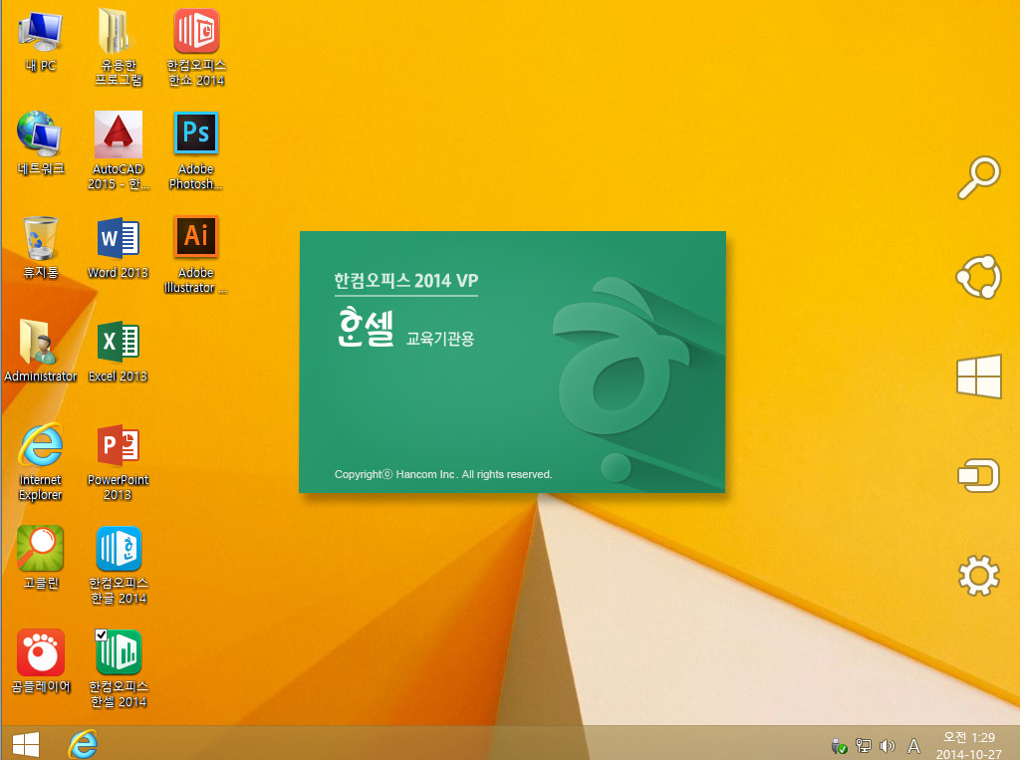Select the 고클린 desktop icon
1020x760 pixels.
[x=40, y=557]
